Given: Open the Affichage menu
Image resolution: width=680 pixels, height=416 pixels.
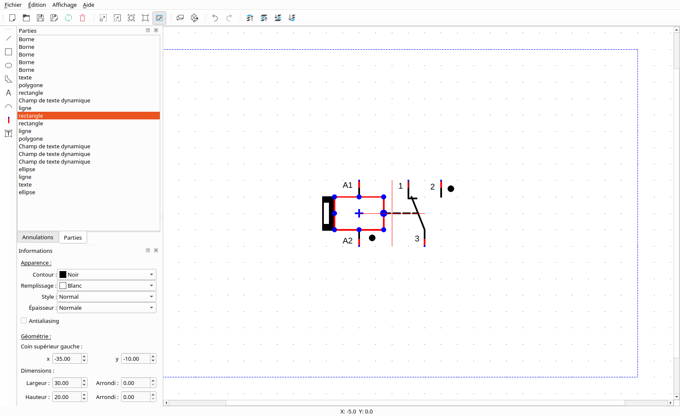Looking at the screenshot, I should (65, 5).
